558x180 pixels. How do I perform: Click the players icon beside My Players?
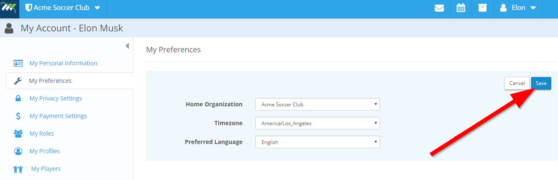[18, 169]
